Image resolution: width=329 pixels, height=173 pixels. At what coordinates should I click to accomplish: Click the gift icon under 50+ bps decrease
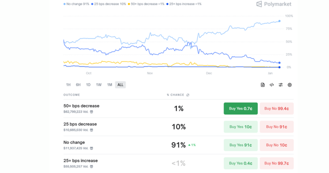coord(92,112)
